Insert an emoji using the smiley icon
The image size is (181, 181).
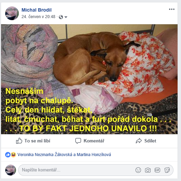pos(138,170)
